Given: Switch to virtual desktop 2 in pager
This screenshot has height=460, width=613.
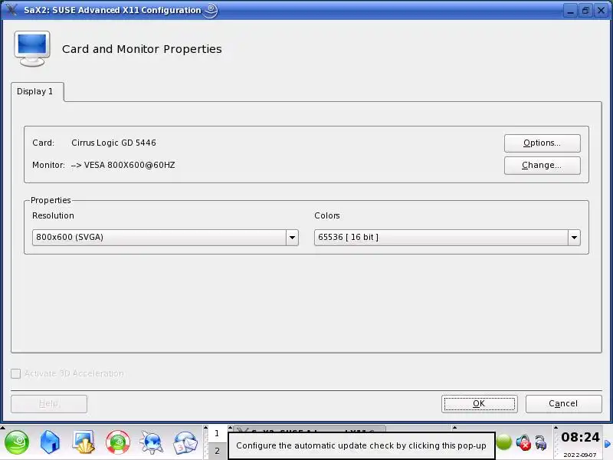Looking at the screenshot, I should (217, 451).
